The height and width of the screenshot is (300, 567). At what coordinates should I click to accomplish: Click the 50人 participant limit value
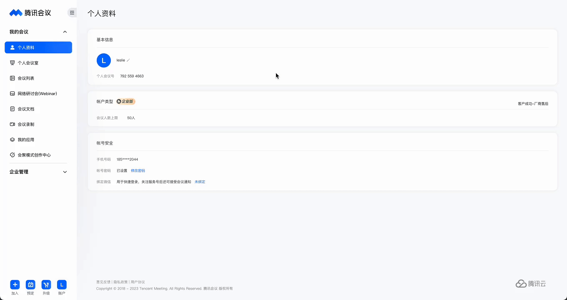[131, 118]
